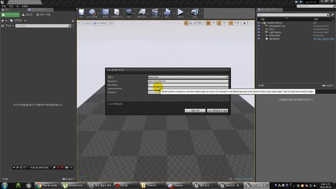Screen dimensions: 336x189
Task: Click the Save toolbar icon
Action: point(81,13)
